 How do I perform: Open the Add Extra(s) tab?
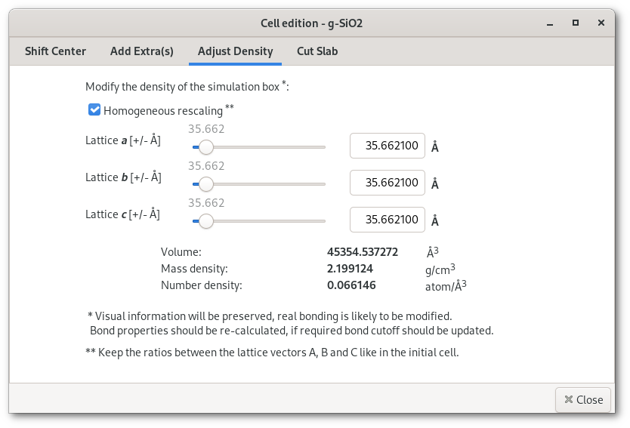coord(142,51)
